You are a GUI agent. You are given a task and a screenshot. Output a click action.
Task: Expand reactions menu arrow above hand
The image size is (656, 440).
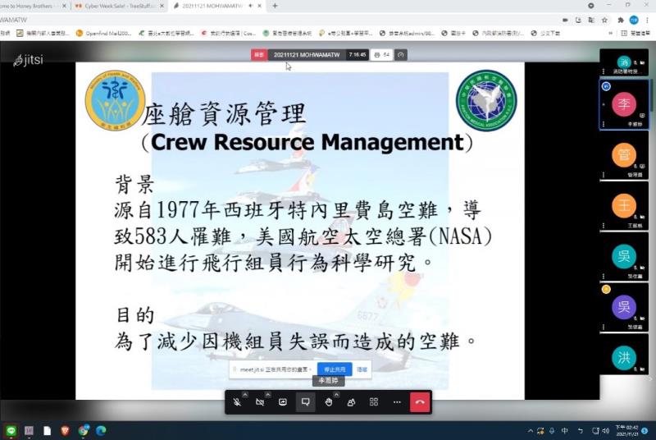tap(336, 395)
